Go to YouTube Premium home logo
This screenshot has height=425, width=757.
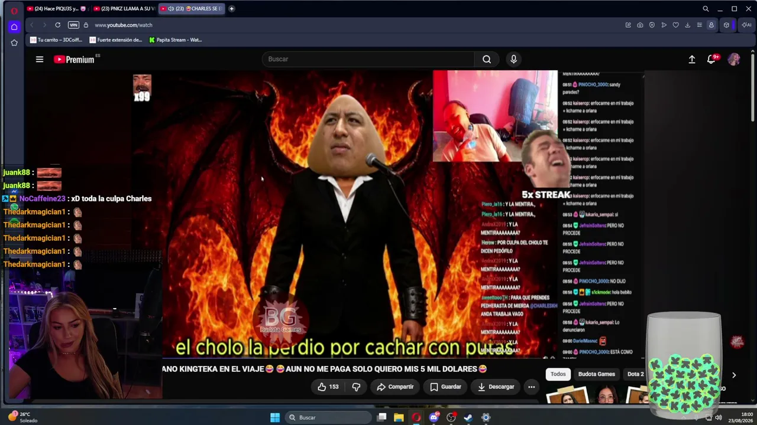(74, 59)
